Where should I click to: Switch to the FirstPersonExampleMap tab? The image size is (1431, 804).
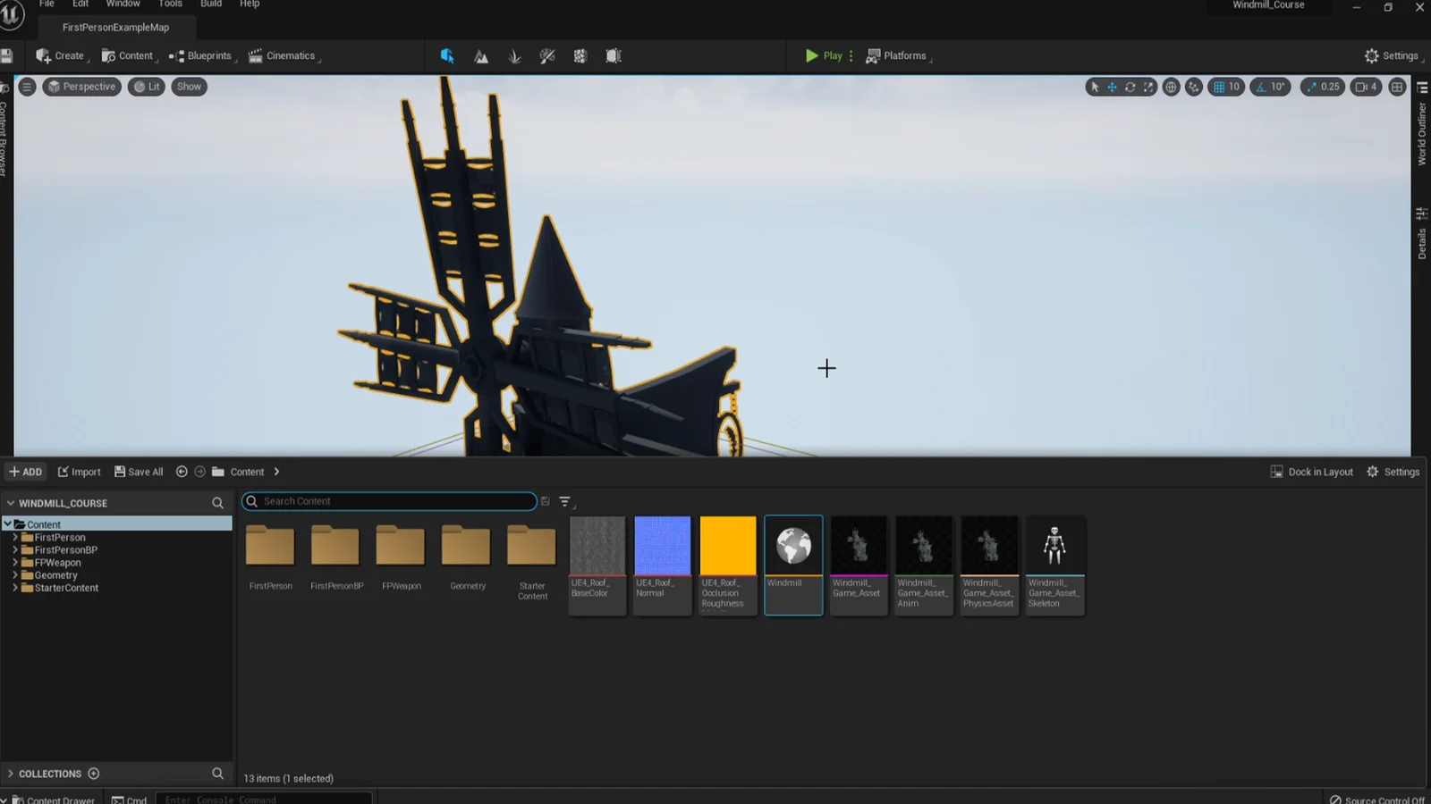point(114,27)
